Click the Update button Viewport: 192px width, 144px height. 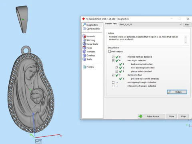tap(177, 92)
